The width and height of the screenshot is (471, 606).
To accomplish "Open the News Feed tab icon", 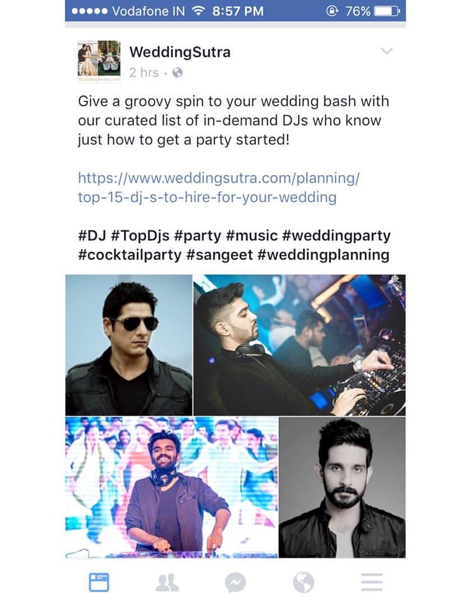I will 99,582.
